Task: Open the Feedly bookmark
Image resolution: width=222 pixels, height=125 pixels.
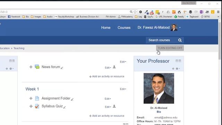Action: point(179,17)
